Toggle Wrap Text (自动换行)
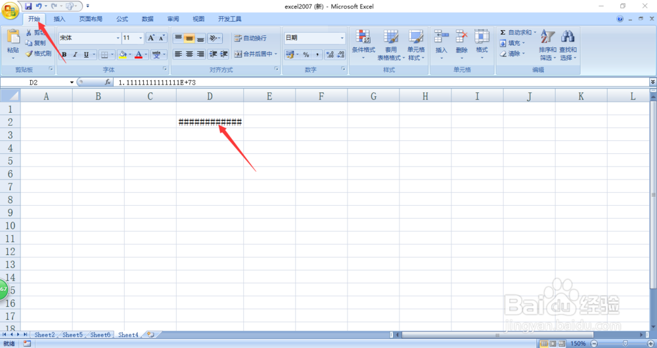This screenshot has height=348, width=657. (250, 39)
